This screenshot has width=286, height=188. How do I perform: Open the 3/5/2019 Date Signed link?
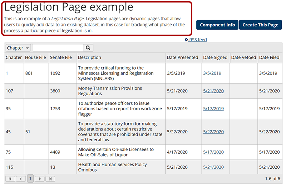(212, 73)
